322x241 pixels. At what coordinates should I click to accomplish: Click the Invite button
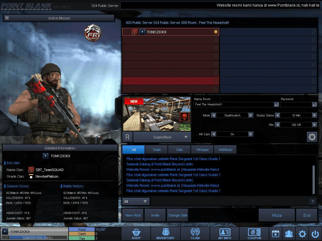(155, 215)
